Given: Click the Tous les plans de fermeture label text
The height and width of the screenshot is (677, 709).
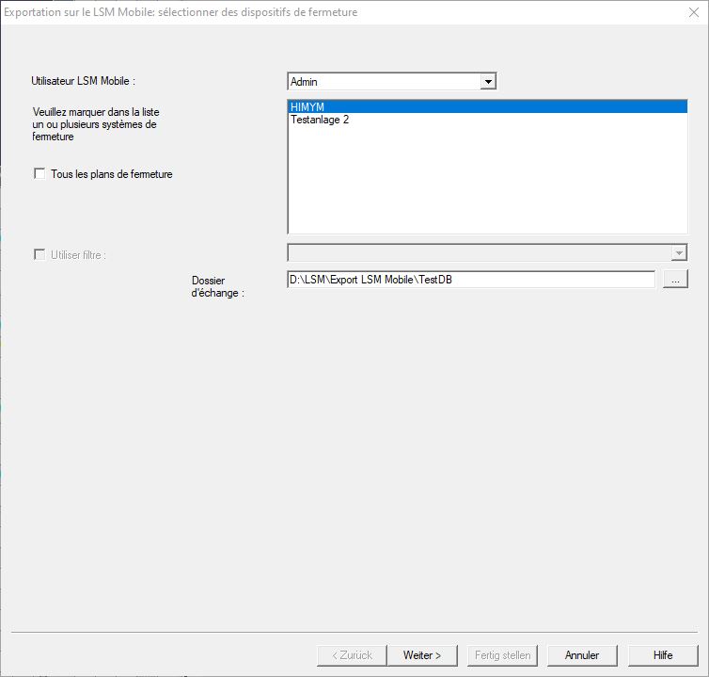Looking at the screenshot, I should pos(111,174).
